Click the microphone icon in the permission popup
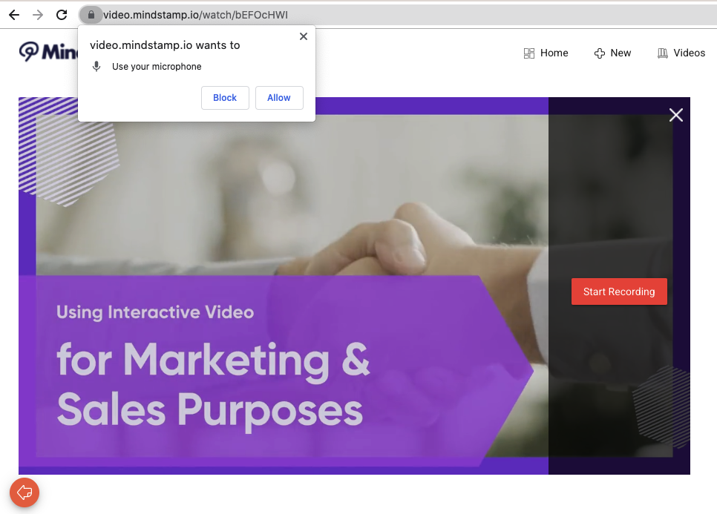717x514 pixels. [96, 67]
